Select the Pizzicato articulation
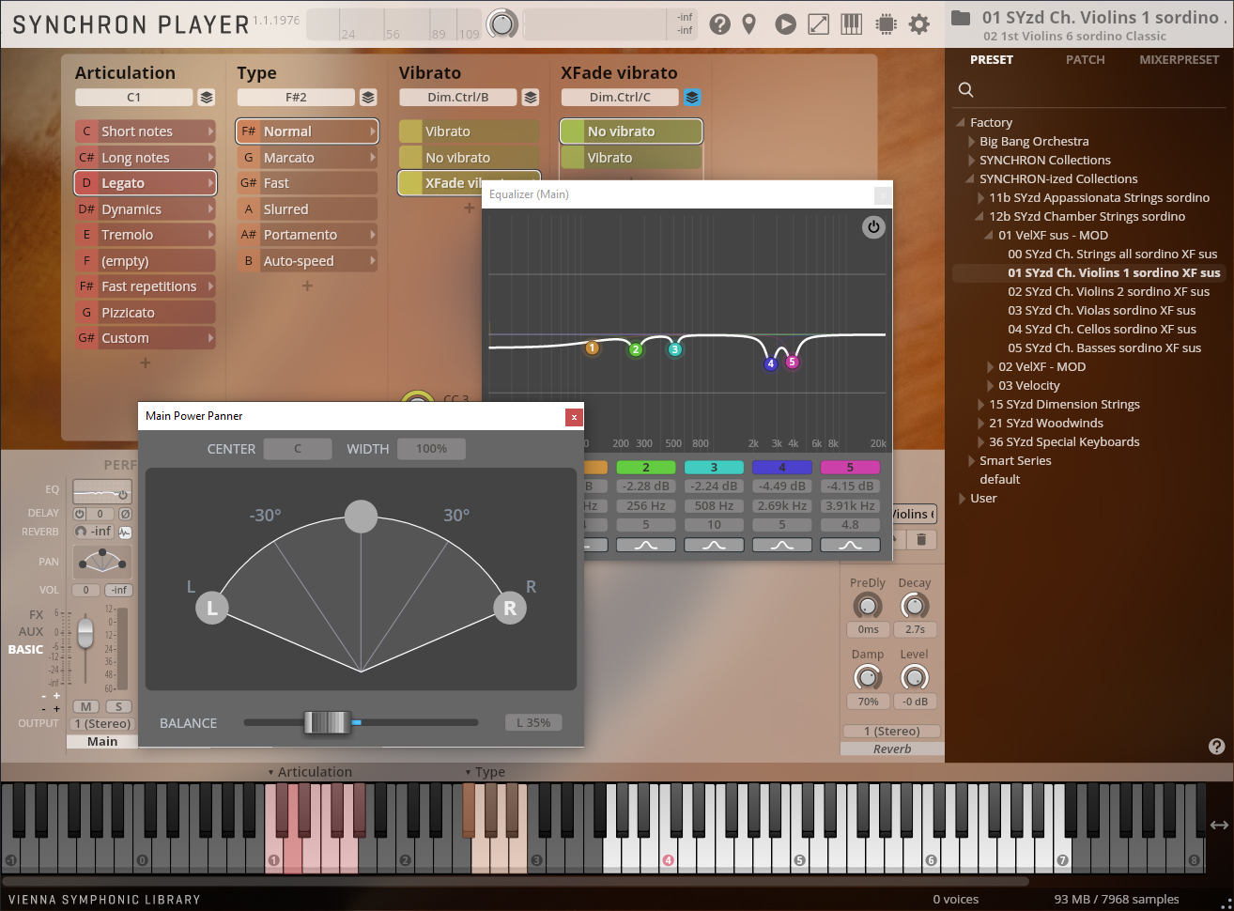The image size is (1234, 911). (146, 313)
